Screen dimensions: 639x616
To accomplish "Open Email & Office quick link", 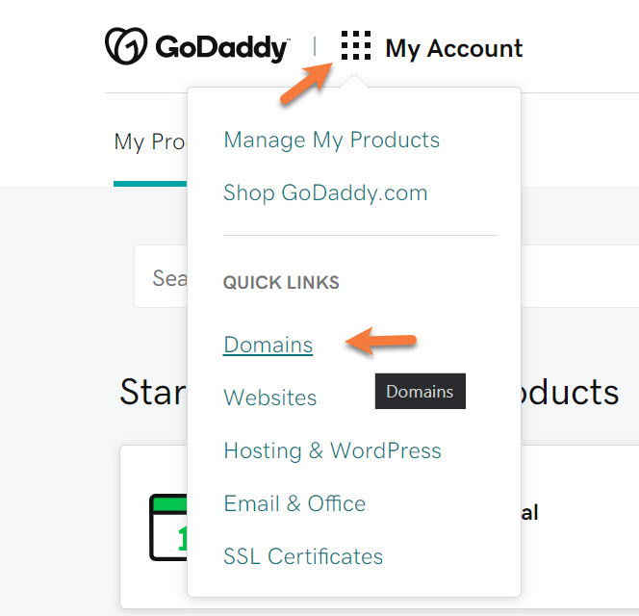I will (294, 503).
